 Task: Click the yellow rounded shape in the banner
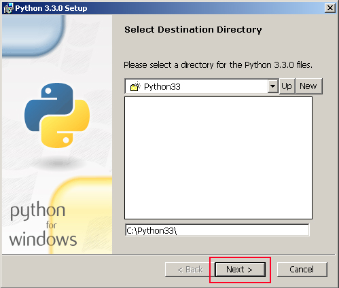pos(81,215)
